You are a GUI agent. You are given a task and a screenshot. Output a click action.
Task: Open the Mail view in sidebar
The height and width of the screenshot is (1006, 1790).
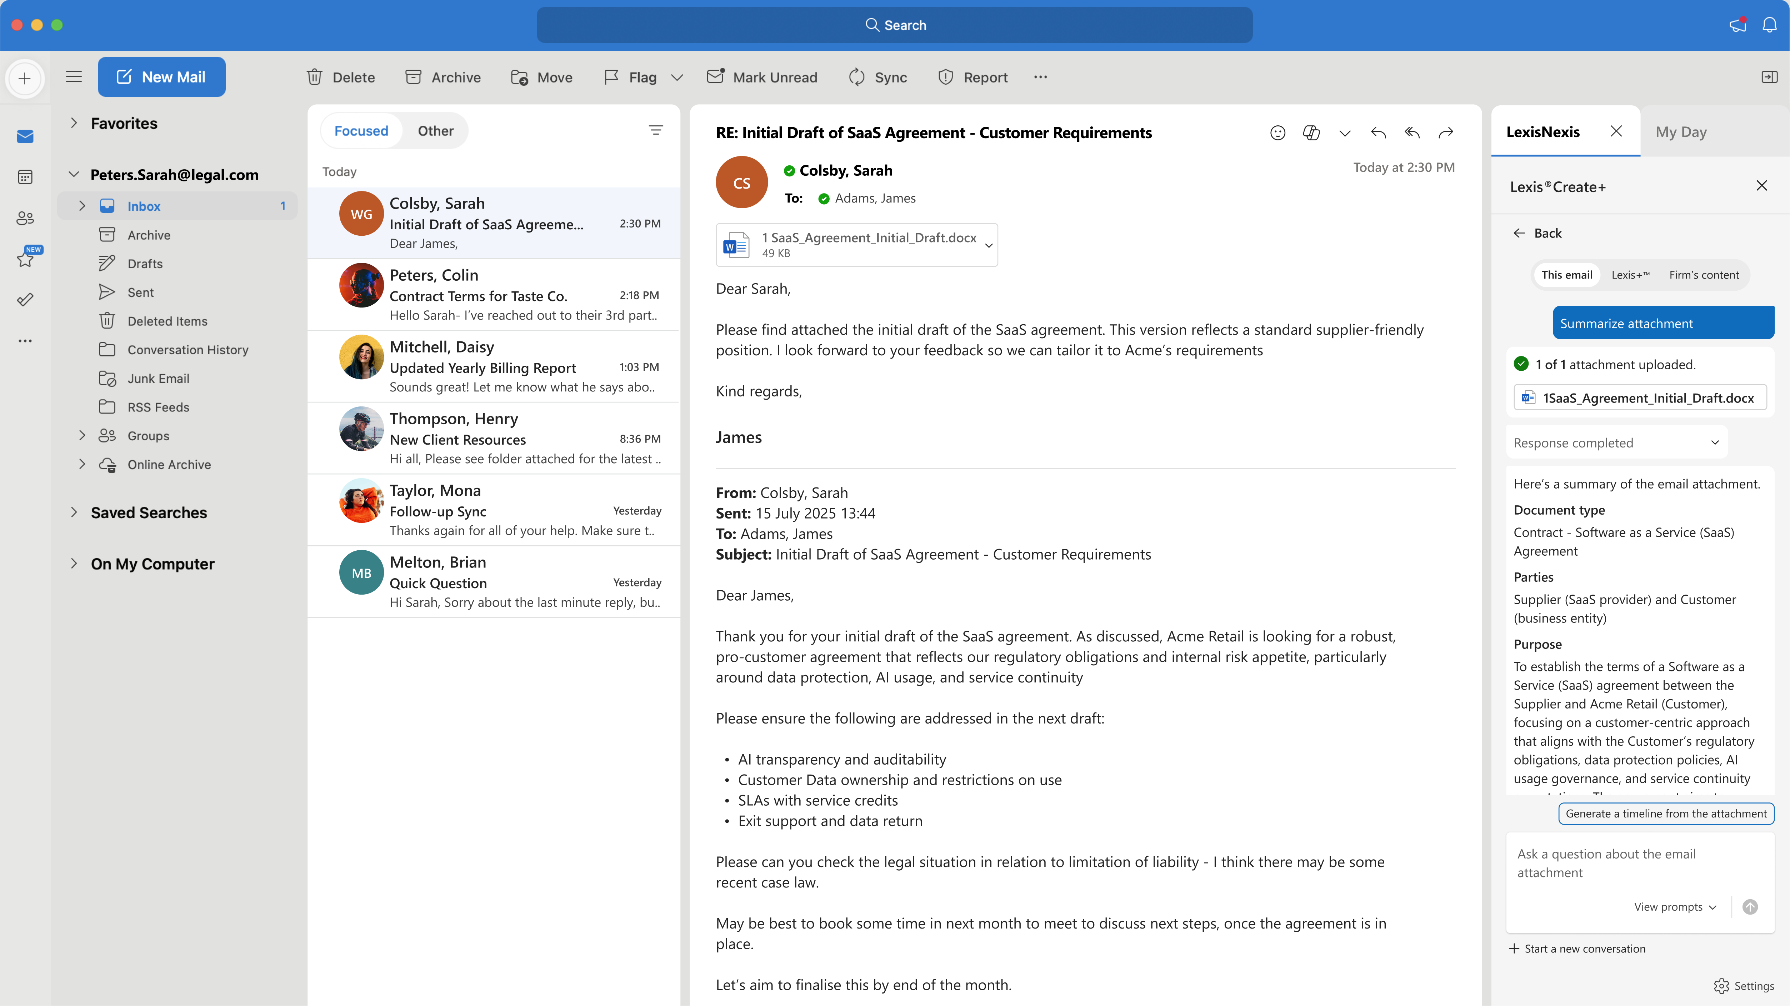(x=25, y=136)
